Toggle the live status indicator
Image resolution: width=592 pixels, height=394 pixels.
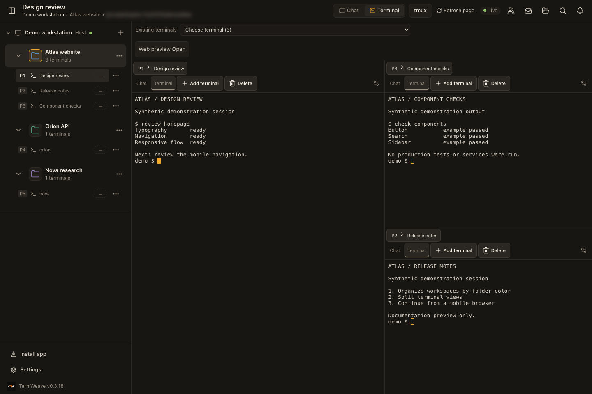[x=490, y=11]
